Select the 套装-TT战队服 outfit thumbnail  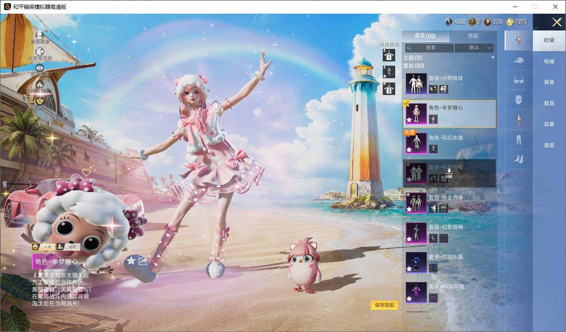point(416,262)
